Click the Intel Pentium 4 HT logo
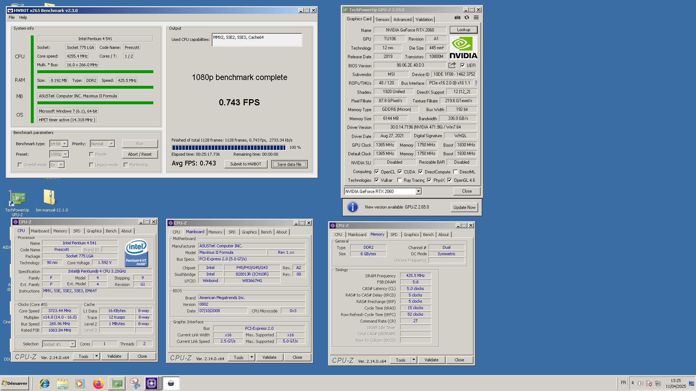 [x=136, y=253]
